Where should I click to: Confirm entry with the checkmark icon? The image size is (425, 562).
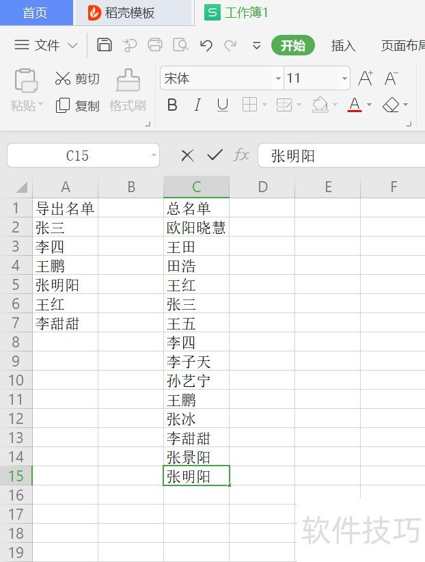click(215, 155)
